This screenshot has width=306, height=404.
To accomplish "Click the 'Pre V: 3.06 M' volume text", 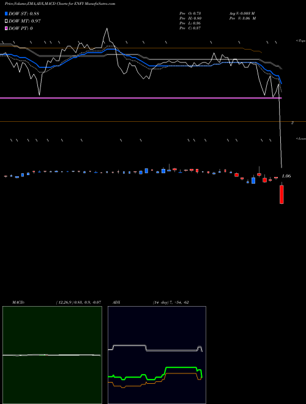I will (x=243, y=18).
